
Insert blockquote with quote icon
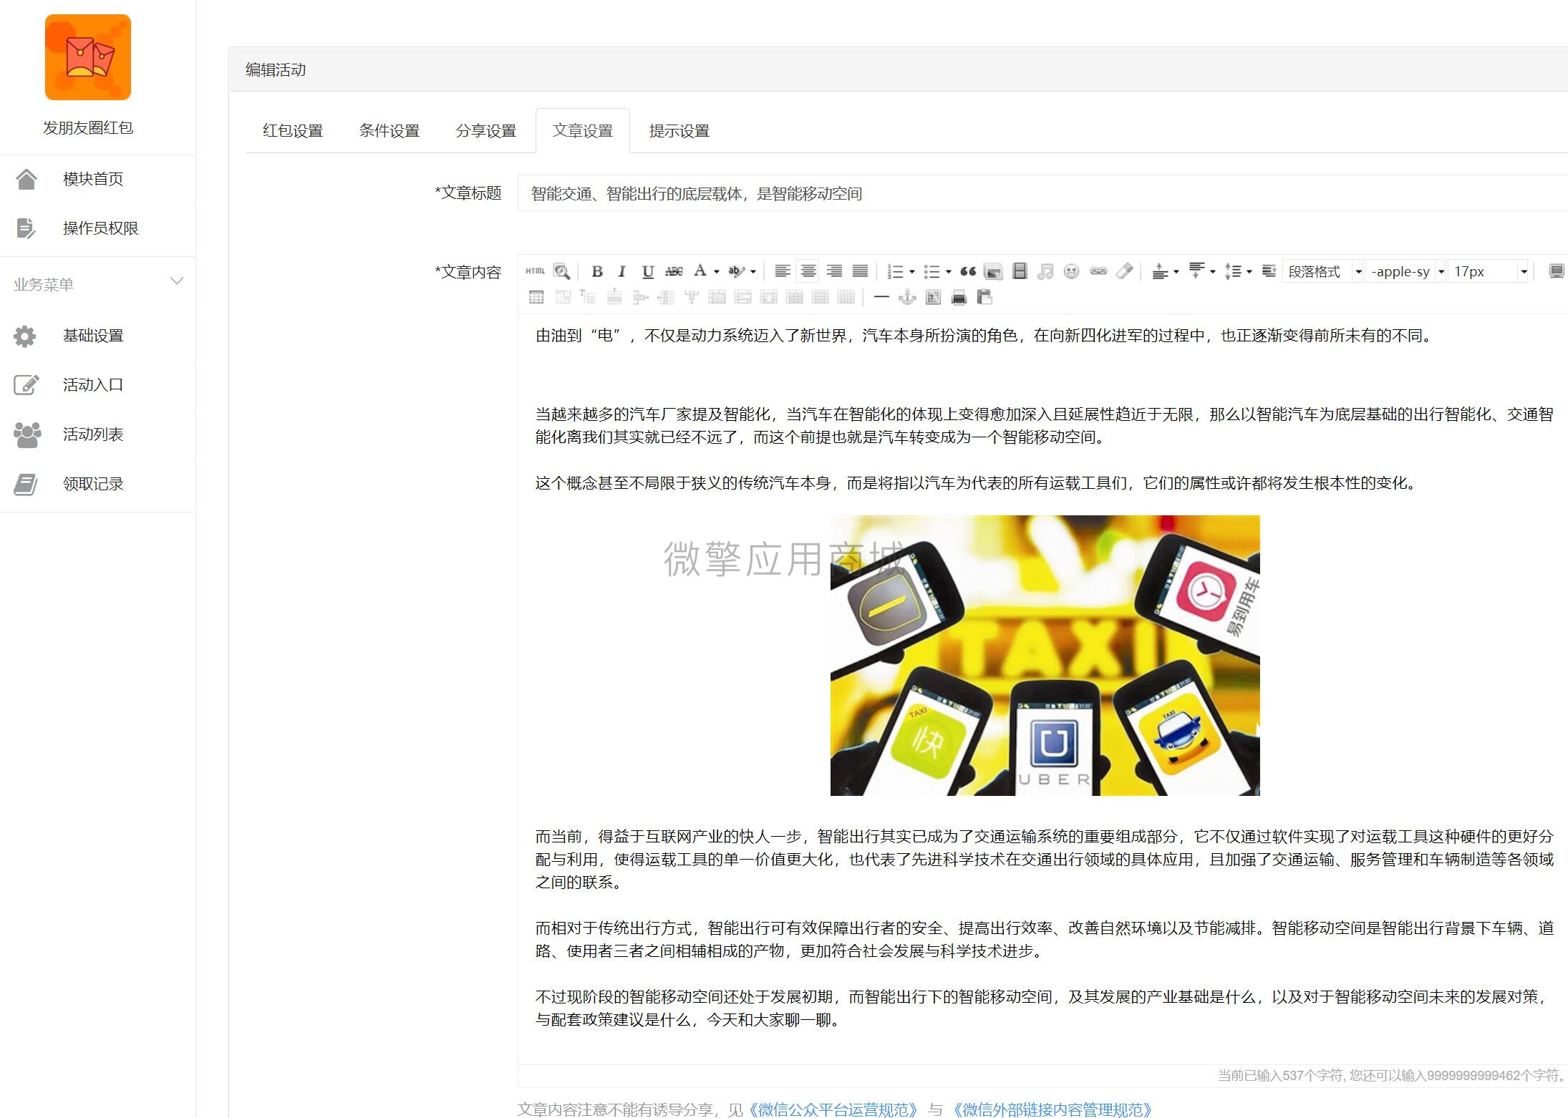click(967, 271)
